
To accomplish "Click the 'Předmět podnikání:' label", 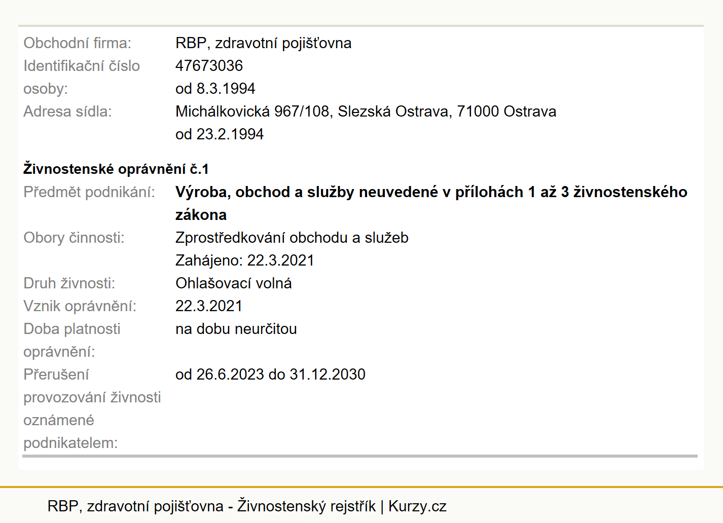I will tap(89, 192).
